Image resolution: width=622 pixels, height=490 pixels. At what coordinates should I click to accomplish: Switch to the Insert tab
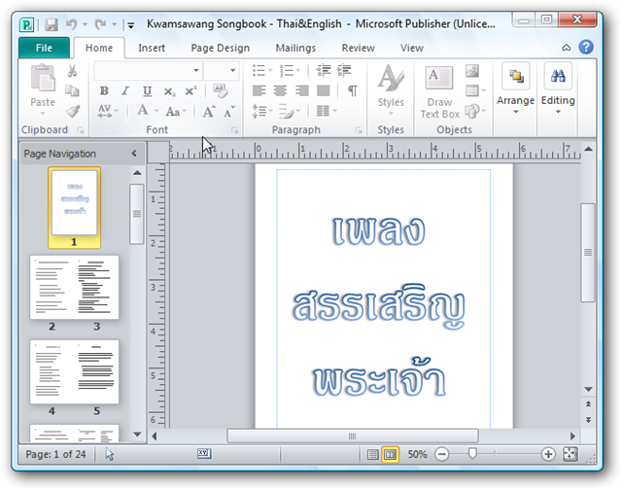click(152, 48)
